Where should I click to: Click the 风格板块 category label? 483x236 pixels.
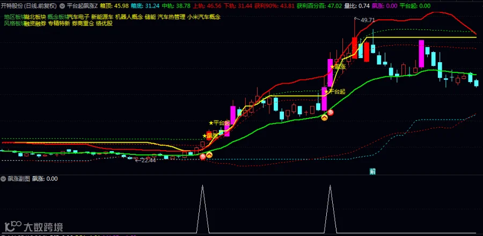[x=13, y=24]
